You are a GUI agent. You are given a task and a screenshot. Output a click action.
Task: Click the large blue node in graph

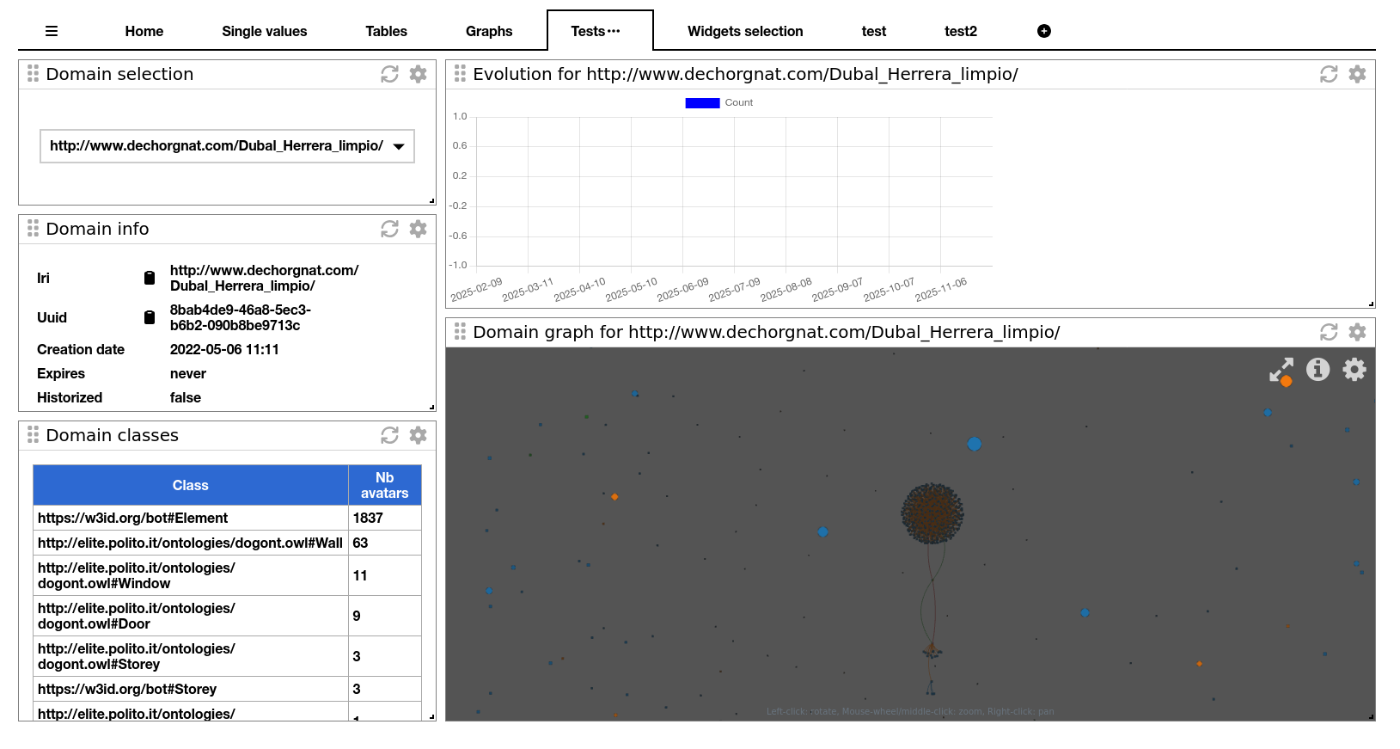974,444
